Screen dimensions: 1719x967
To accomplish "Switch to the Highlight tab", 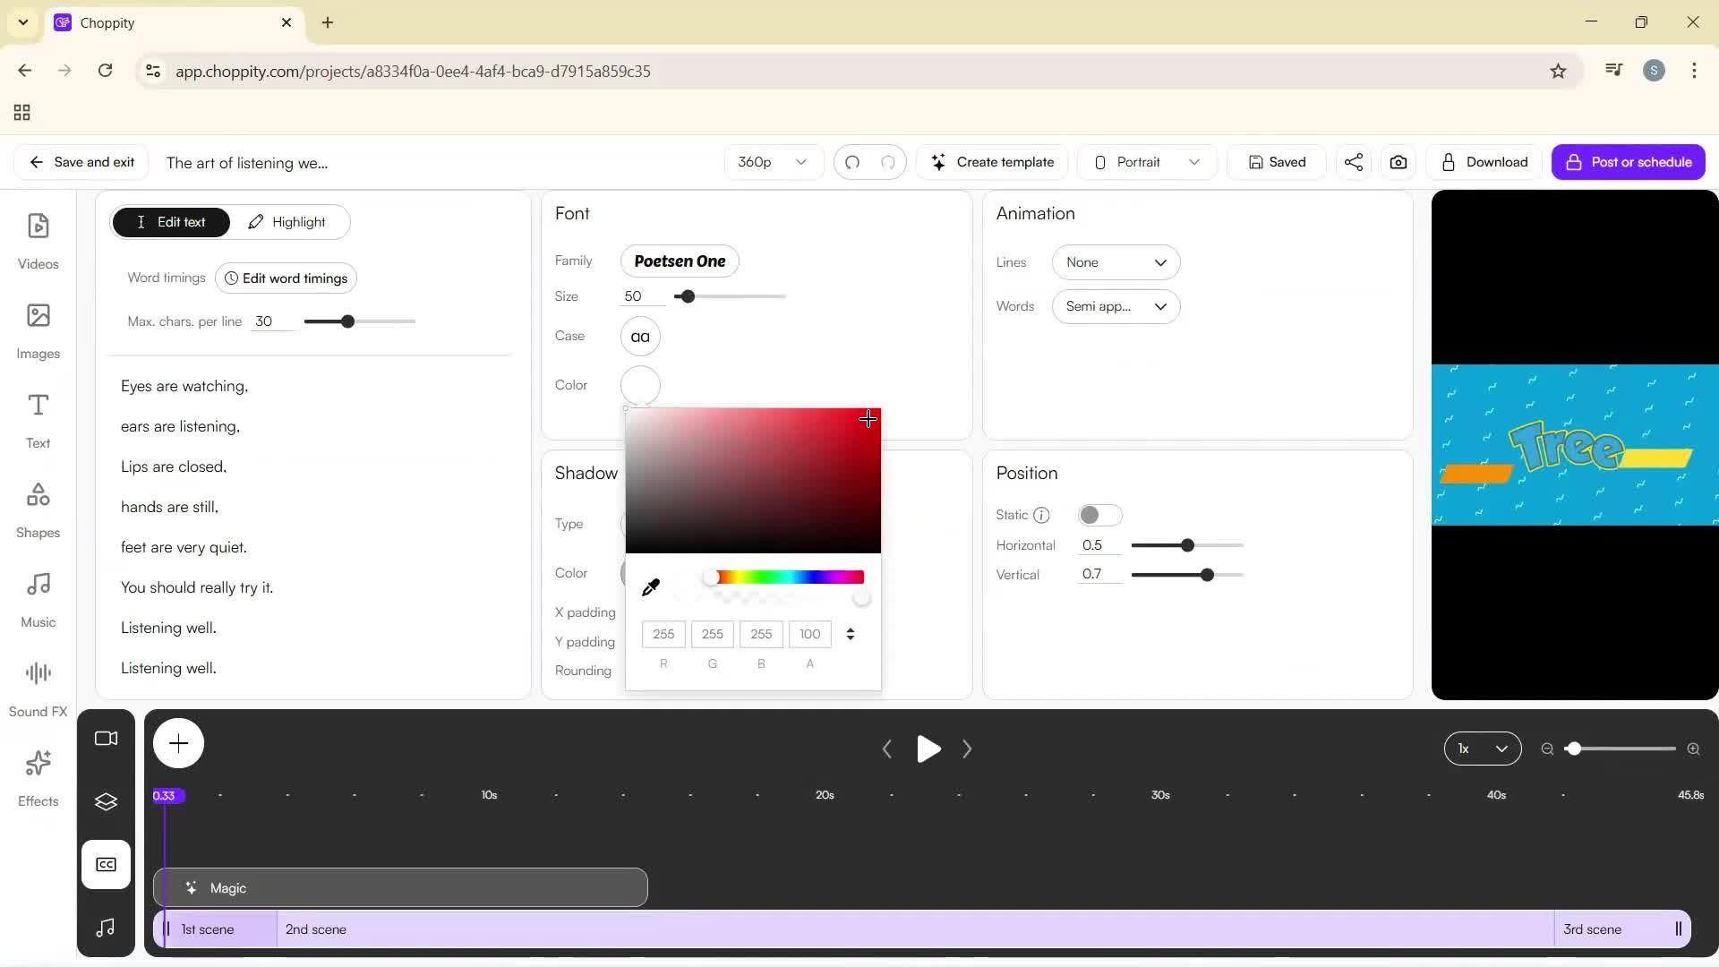I will pos(287,221).
